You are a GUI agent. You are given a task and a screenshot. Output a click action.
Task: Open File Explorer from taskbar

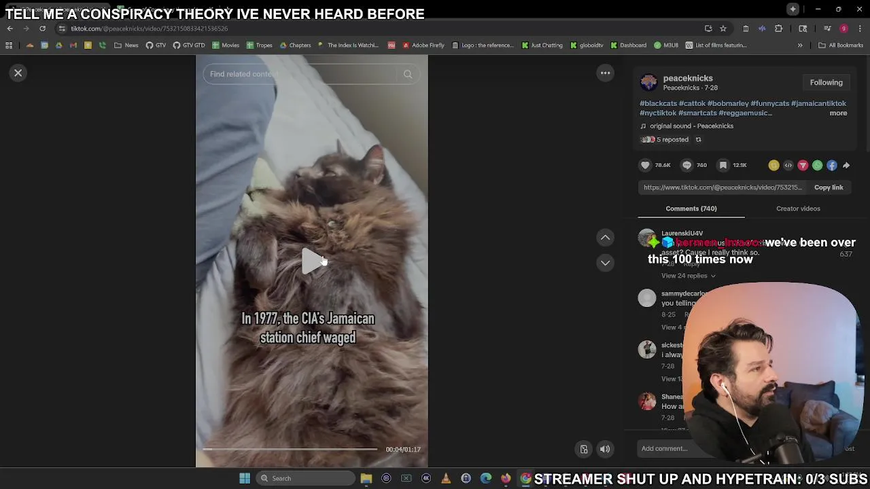[366, 478]
